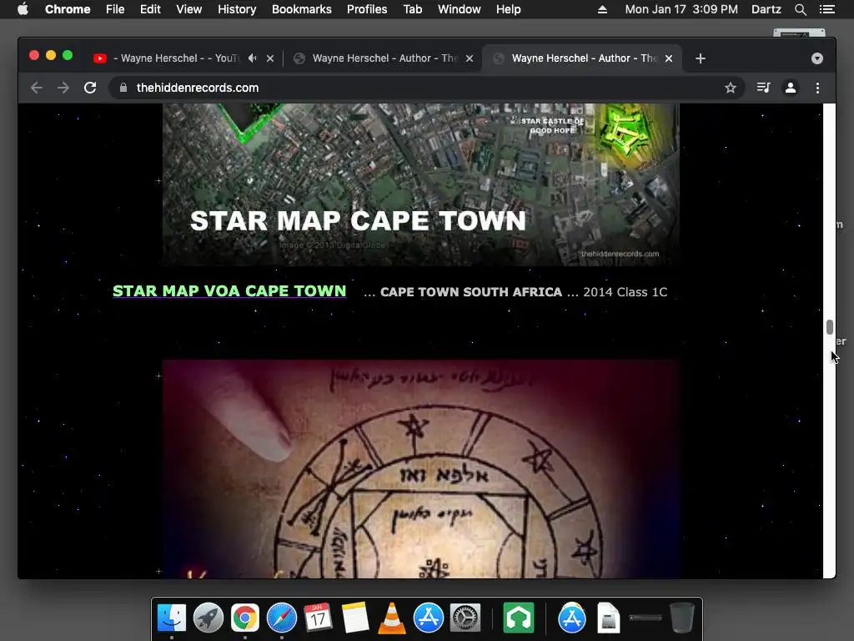Open the Chrome application menu
Image resolution: width=854 pixels, height=641 pixels.
[x=68, y=9]
